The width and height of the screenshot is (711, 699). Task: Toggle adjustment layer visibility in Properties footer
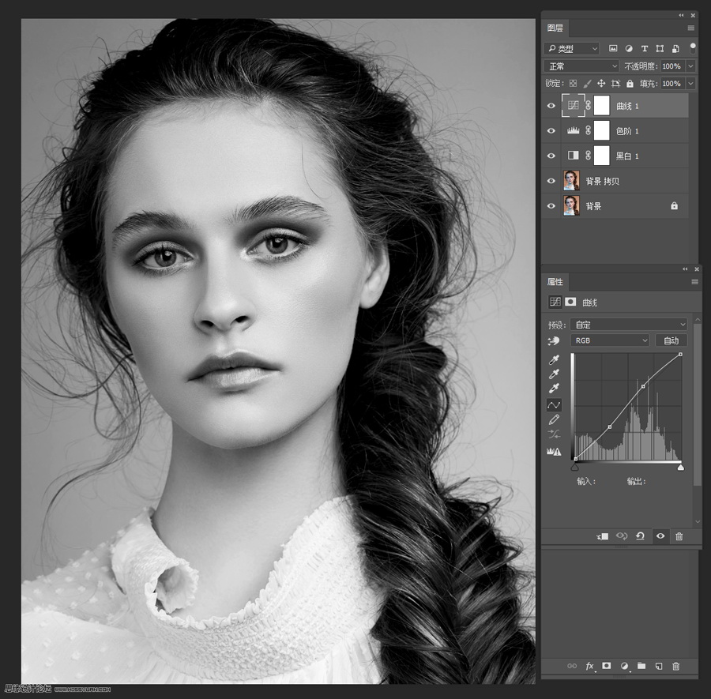(660, 536)
